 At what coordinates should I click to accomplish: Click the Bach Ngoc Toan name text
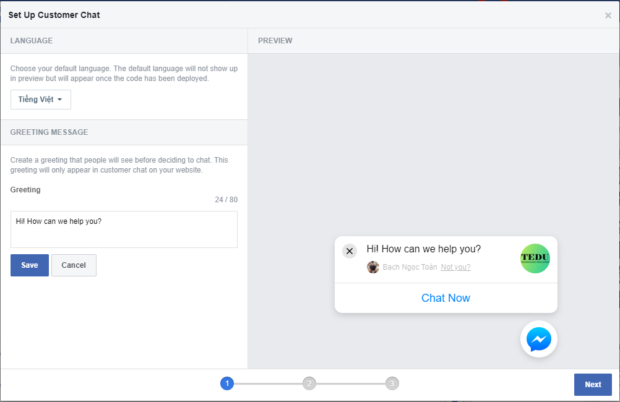click(x=410, y=267)
